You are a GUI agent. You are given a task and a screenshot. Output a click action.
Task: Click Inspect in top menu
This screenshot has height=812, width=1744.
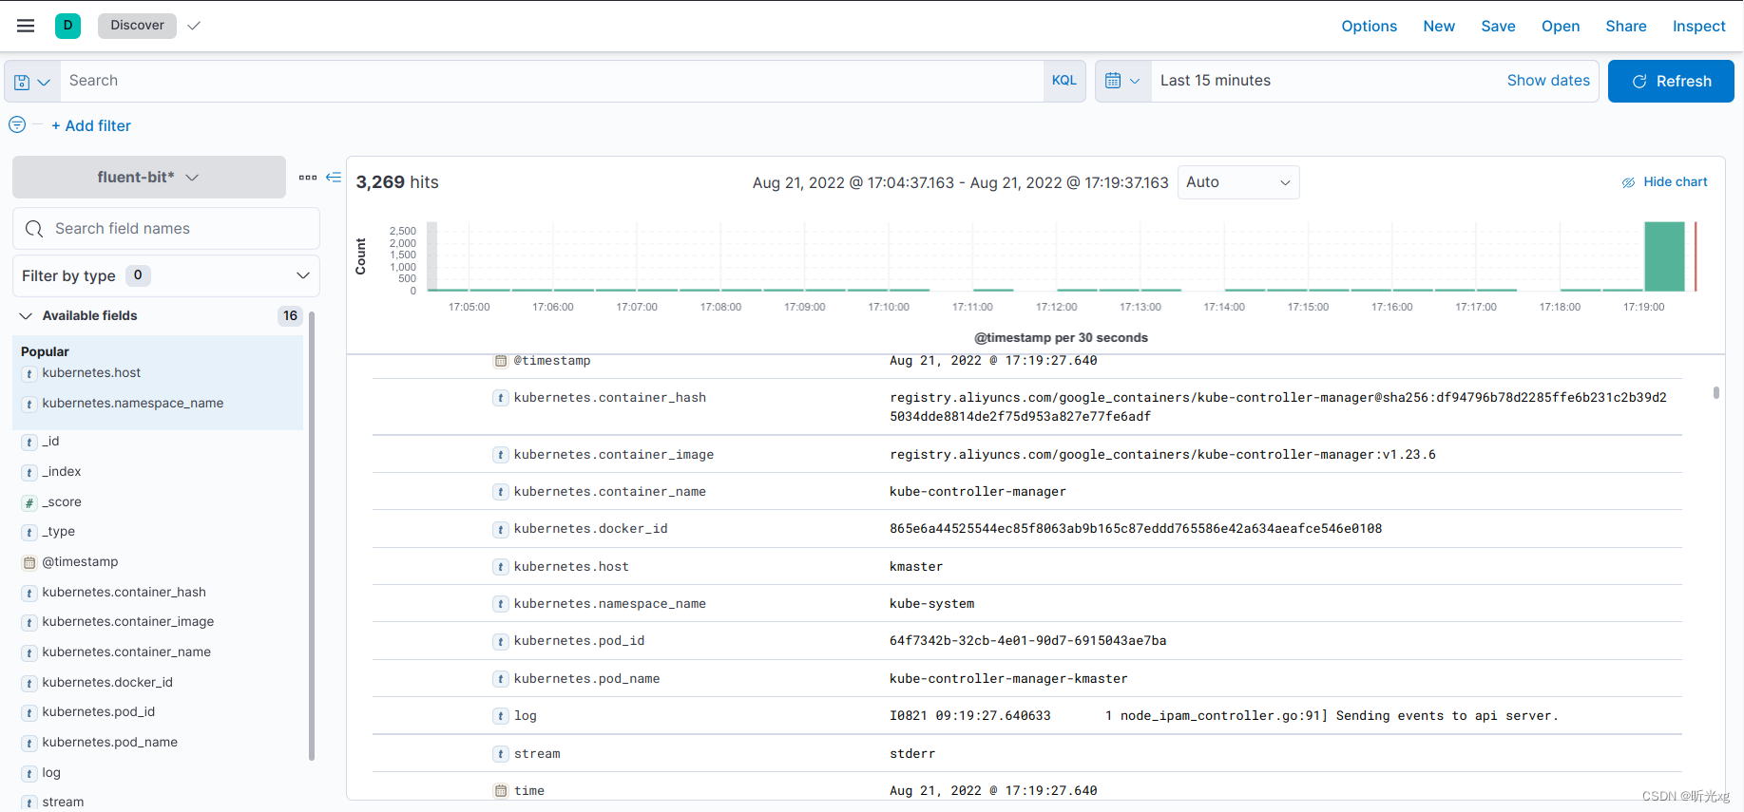click(1698, 27)
